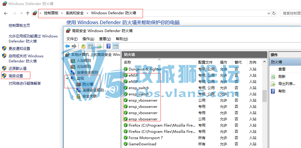Click 允许应用或功能通过 Windows Defender 防火墙 link
301x148 pixels.
coord(33,39)
